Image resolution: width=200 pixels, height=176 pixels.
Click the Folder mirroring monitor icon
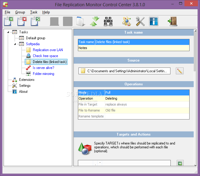pyautogui.click(x=28, y=74)
